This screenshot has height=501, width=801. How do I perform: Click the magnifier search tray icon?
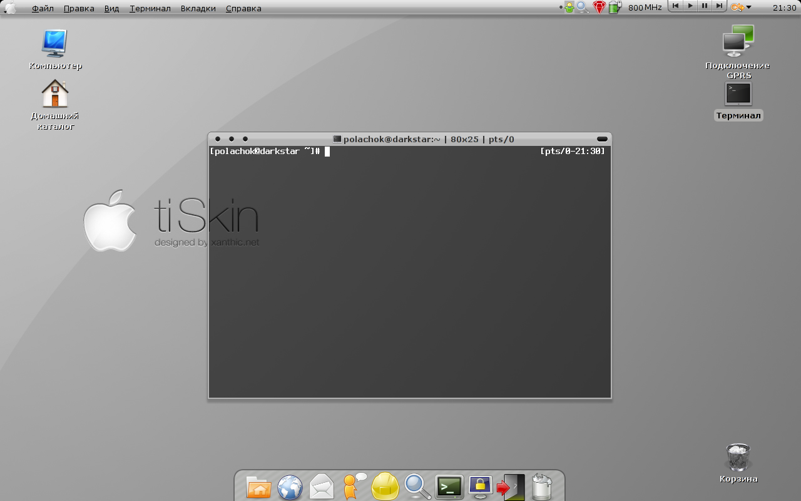coord(583,8)
